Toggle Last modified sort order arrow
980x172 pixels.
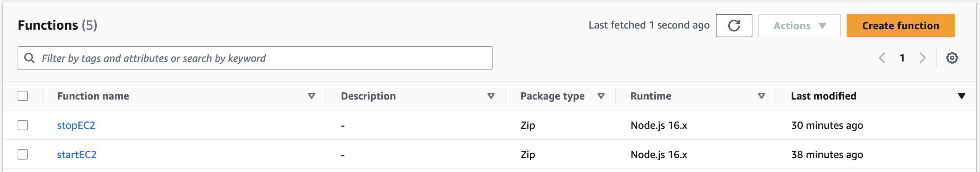coord(961,96)
